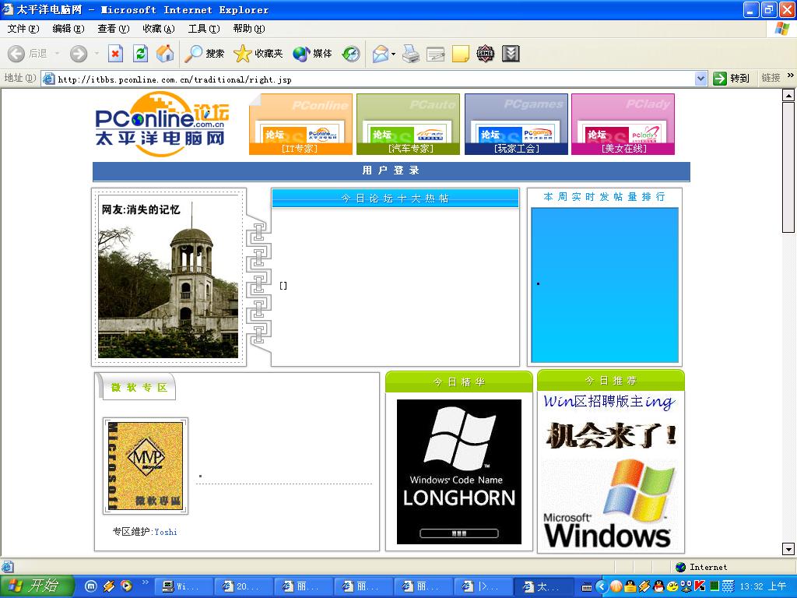Expand the Links (链接) toolbar chevron
Screen dimensions: 797x598
click(x=791, y=76)
